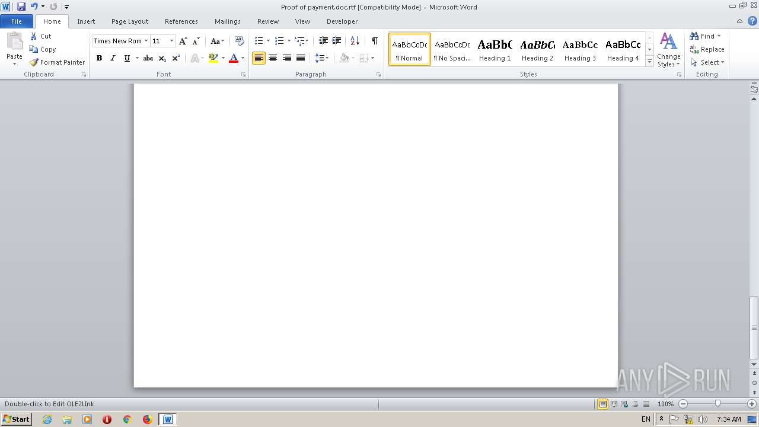759x427 pixels.
Task: Apply subscript formatting
Action: point(162,58)
